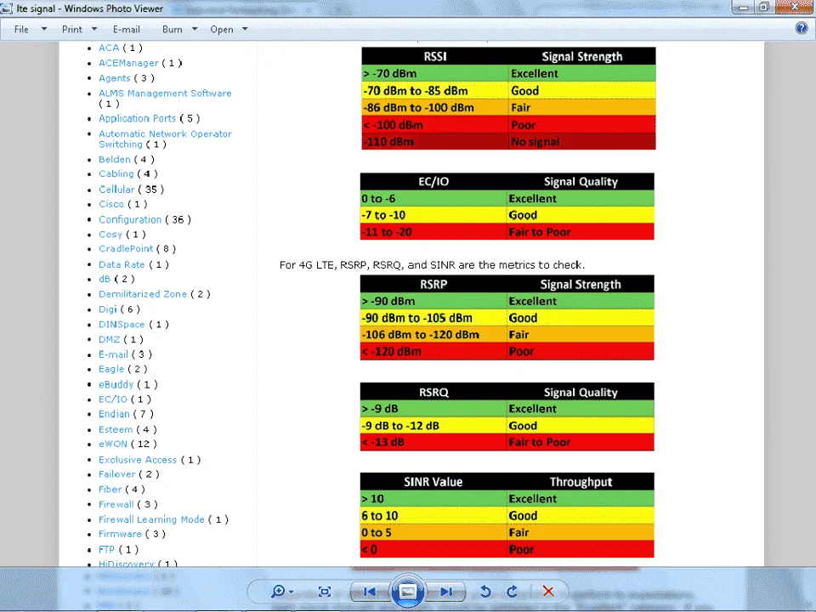Click the Endian link
Image resolution: width=816 pixels, height=612 pixels.
tap(114, 414)
